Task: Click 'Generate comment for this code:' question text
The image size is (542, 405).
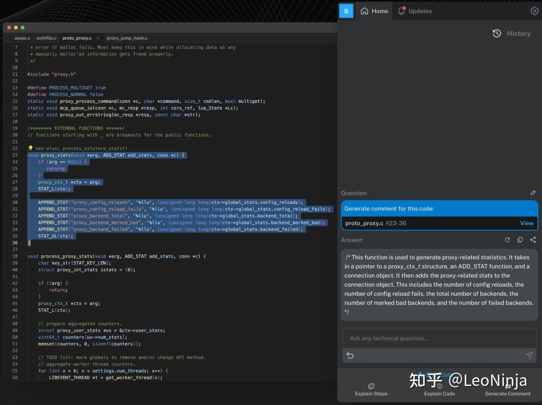Action: pyautogui.click(x=389, y=209)
